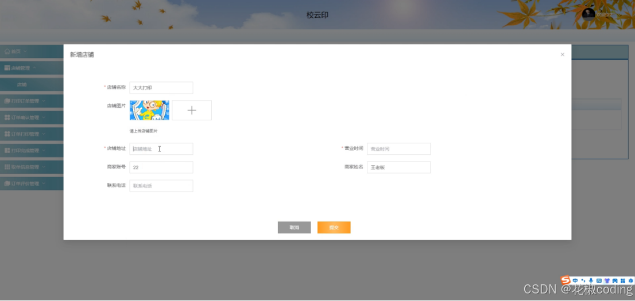635x301 pixels.
Task: Expand the 订单确认管理 menu chevron
Action: click(43, 118)
